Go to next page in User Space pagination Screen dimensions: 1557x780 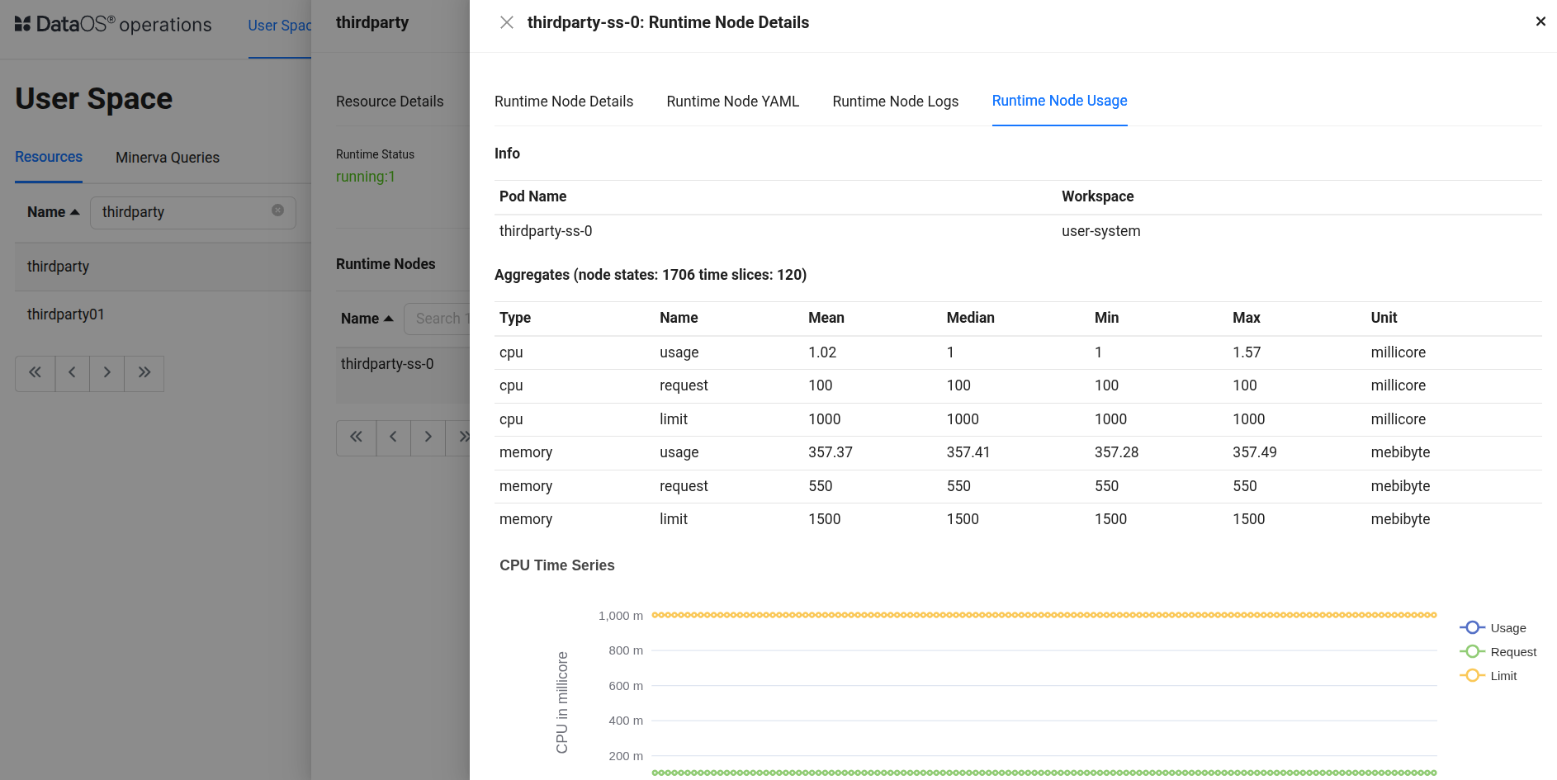pyautogui.click(x=107, y=373)
